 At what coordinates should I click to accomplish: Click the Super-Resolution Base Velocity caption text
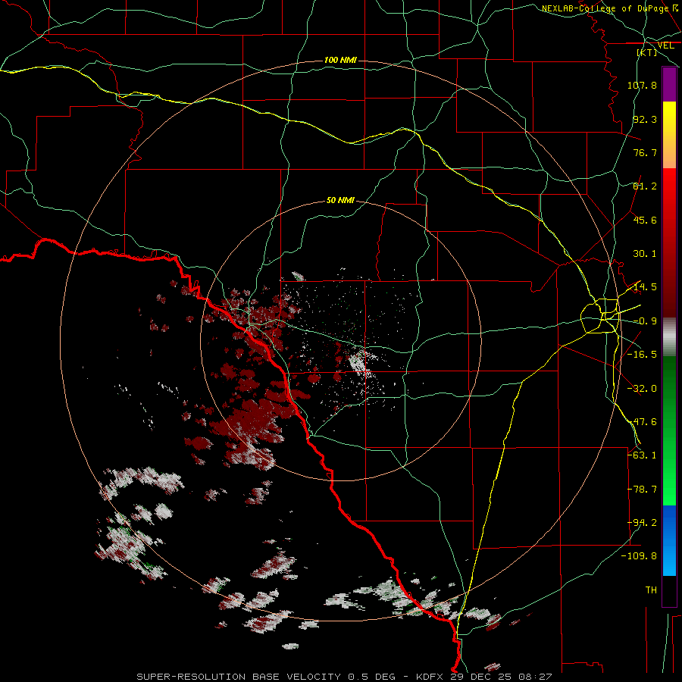click(x=345, y=677)
